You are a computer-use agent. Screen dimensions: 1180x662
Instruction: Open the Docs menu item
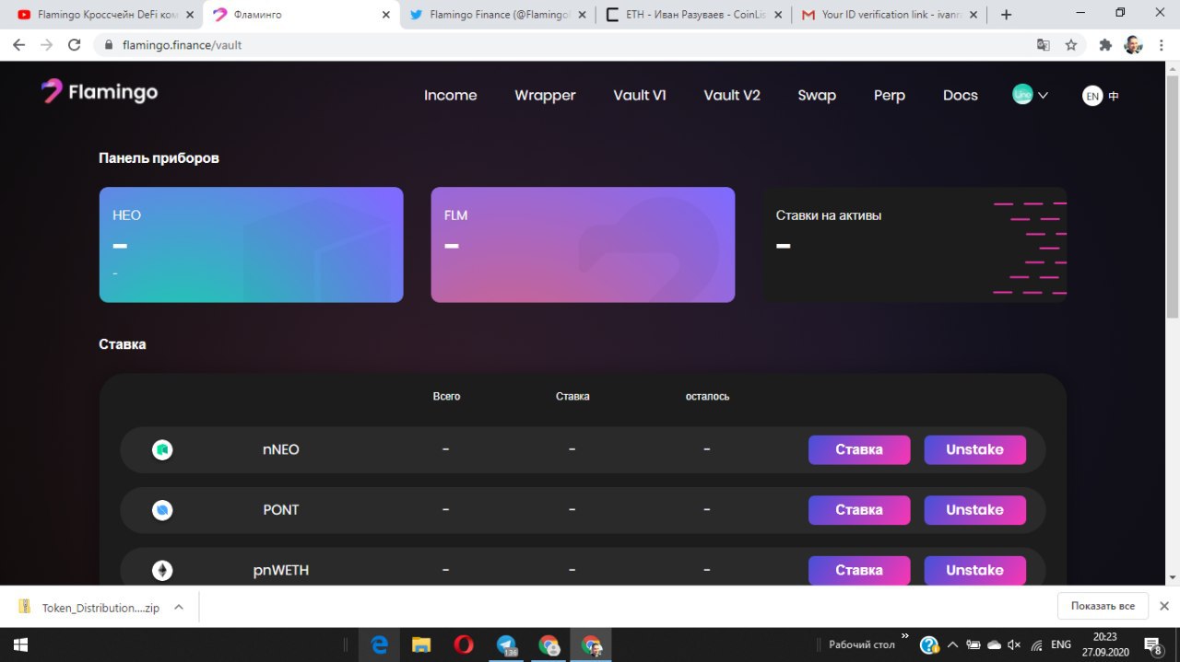961,95
